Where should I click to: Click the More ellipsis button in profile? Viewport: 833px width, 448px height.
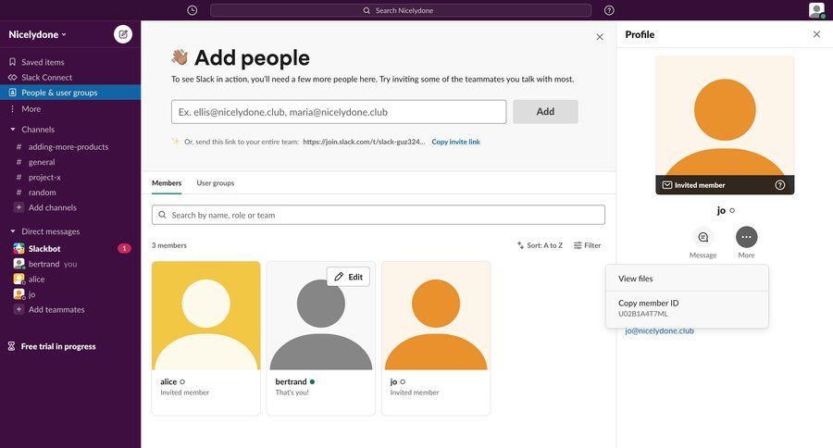(x=746, y=237)
